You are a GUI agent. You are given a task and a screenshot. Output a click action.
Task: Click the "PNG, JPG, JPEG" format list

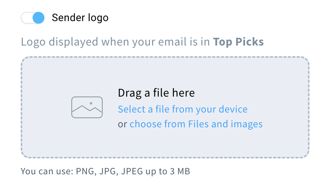coord(104,171)
